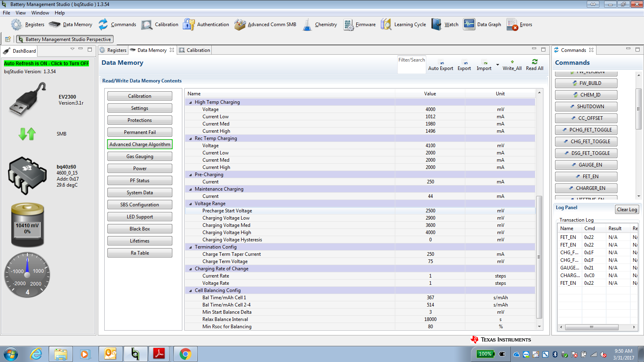Viewport: 644px width, 362px height.
Task: Open the File menu
Action: 6,13
